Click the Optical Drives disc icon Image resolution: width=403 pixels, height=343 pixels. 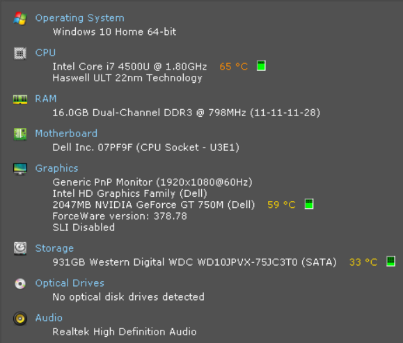click(x=20, y=284)
